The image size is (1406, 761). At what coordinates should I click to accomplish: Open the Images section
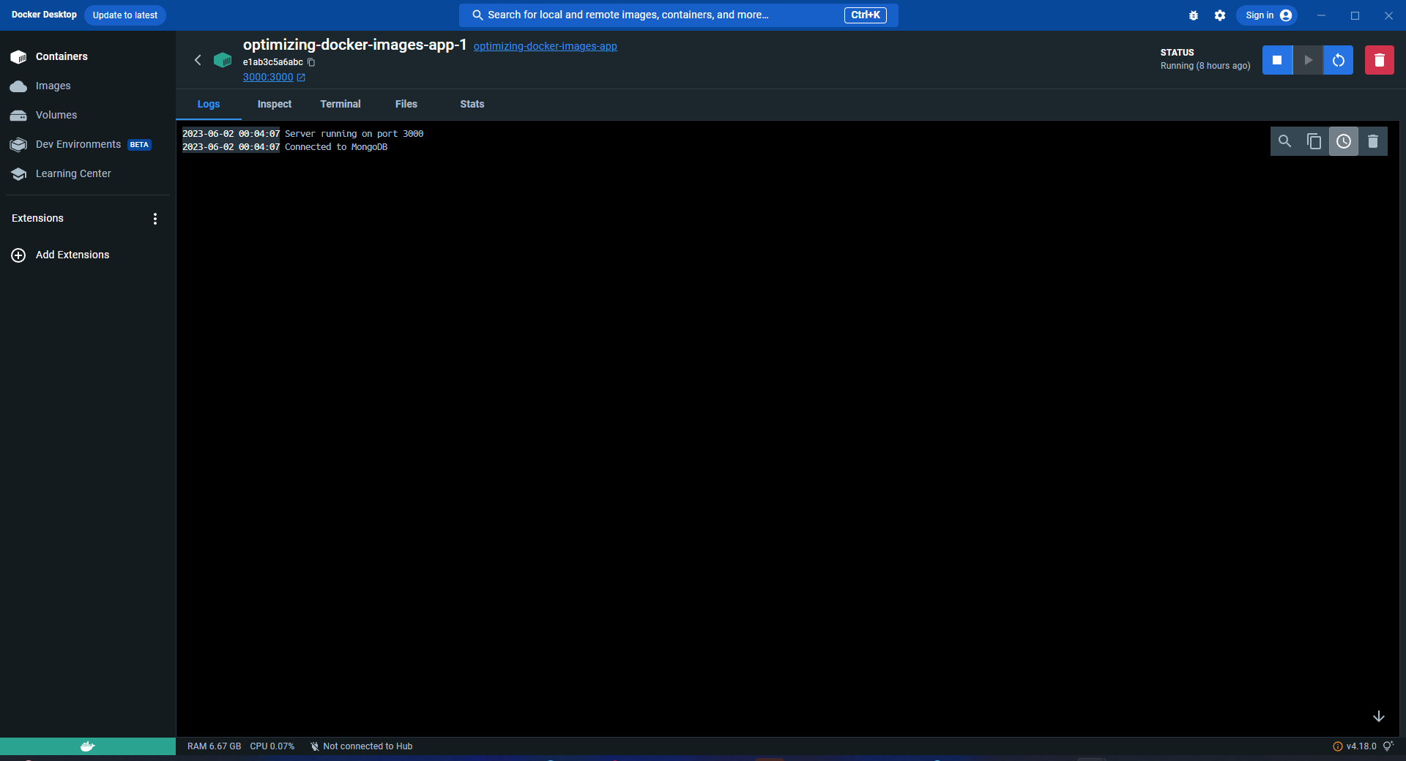pyautogui.click(x=88, y=86)
